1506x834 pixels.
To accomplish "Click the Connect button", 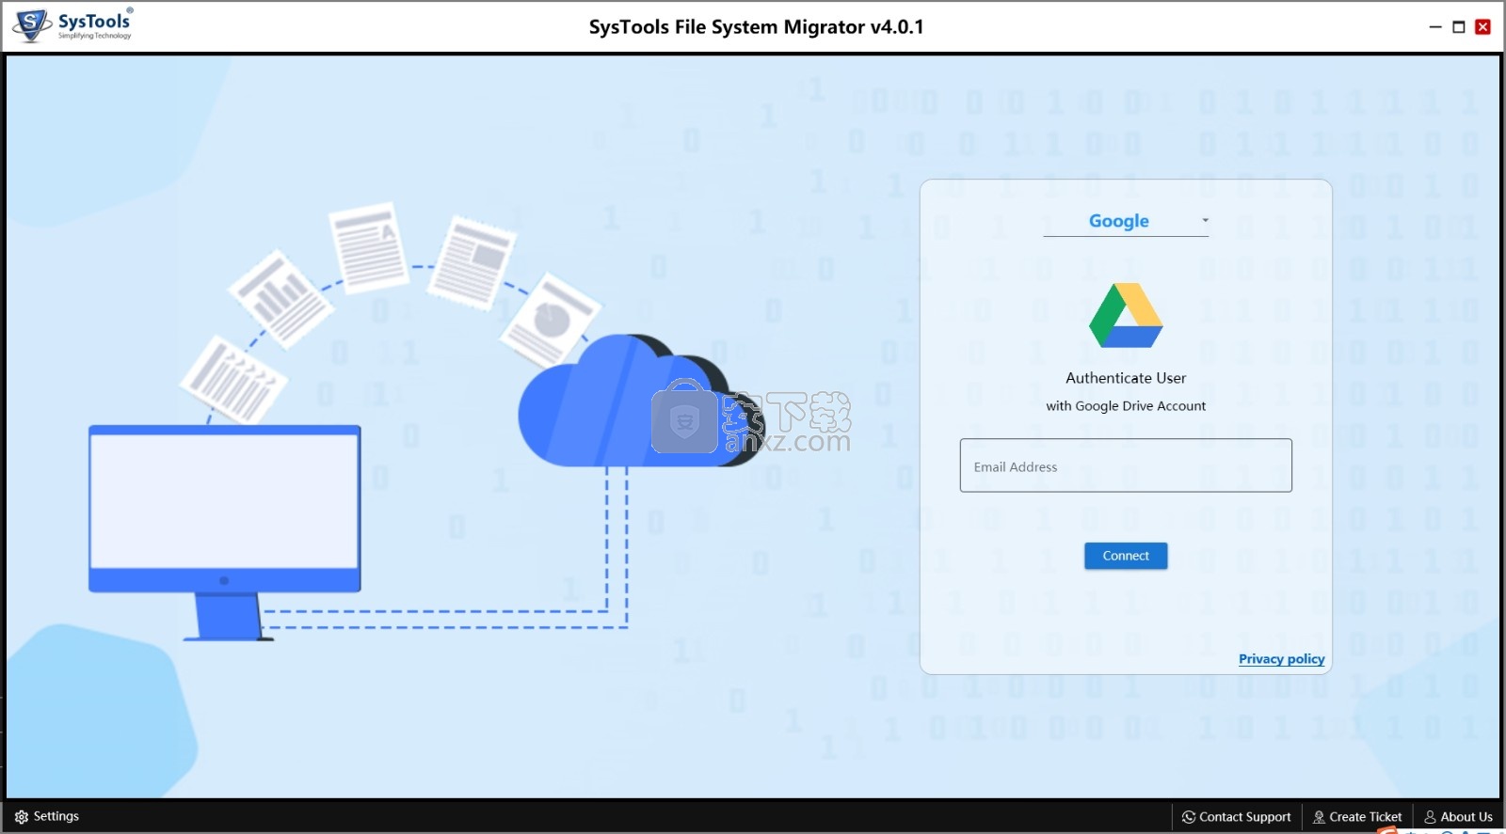I will 1126,556.
